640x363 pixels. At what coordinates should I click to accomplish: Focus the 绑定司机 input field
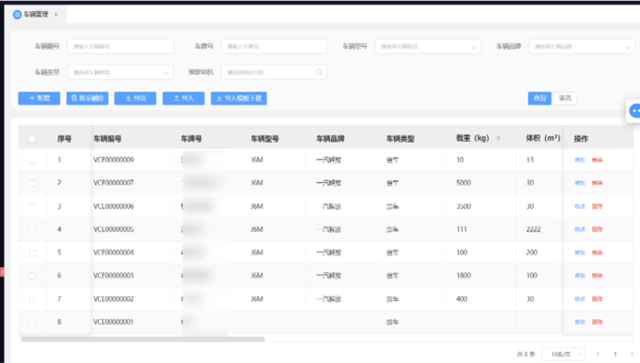point(274,72)
